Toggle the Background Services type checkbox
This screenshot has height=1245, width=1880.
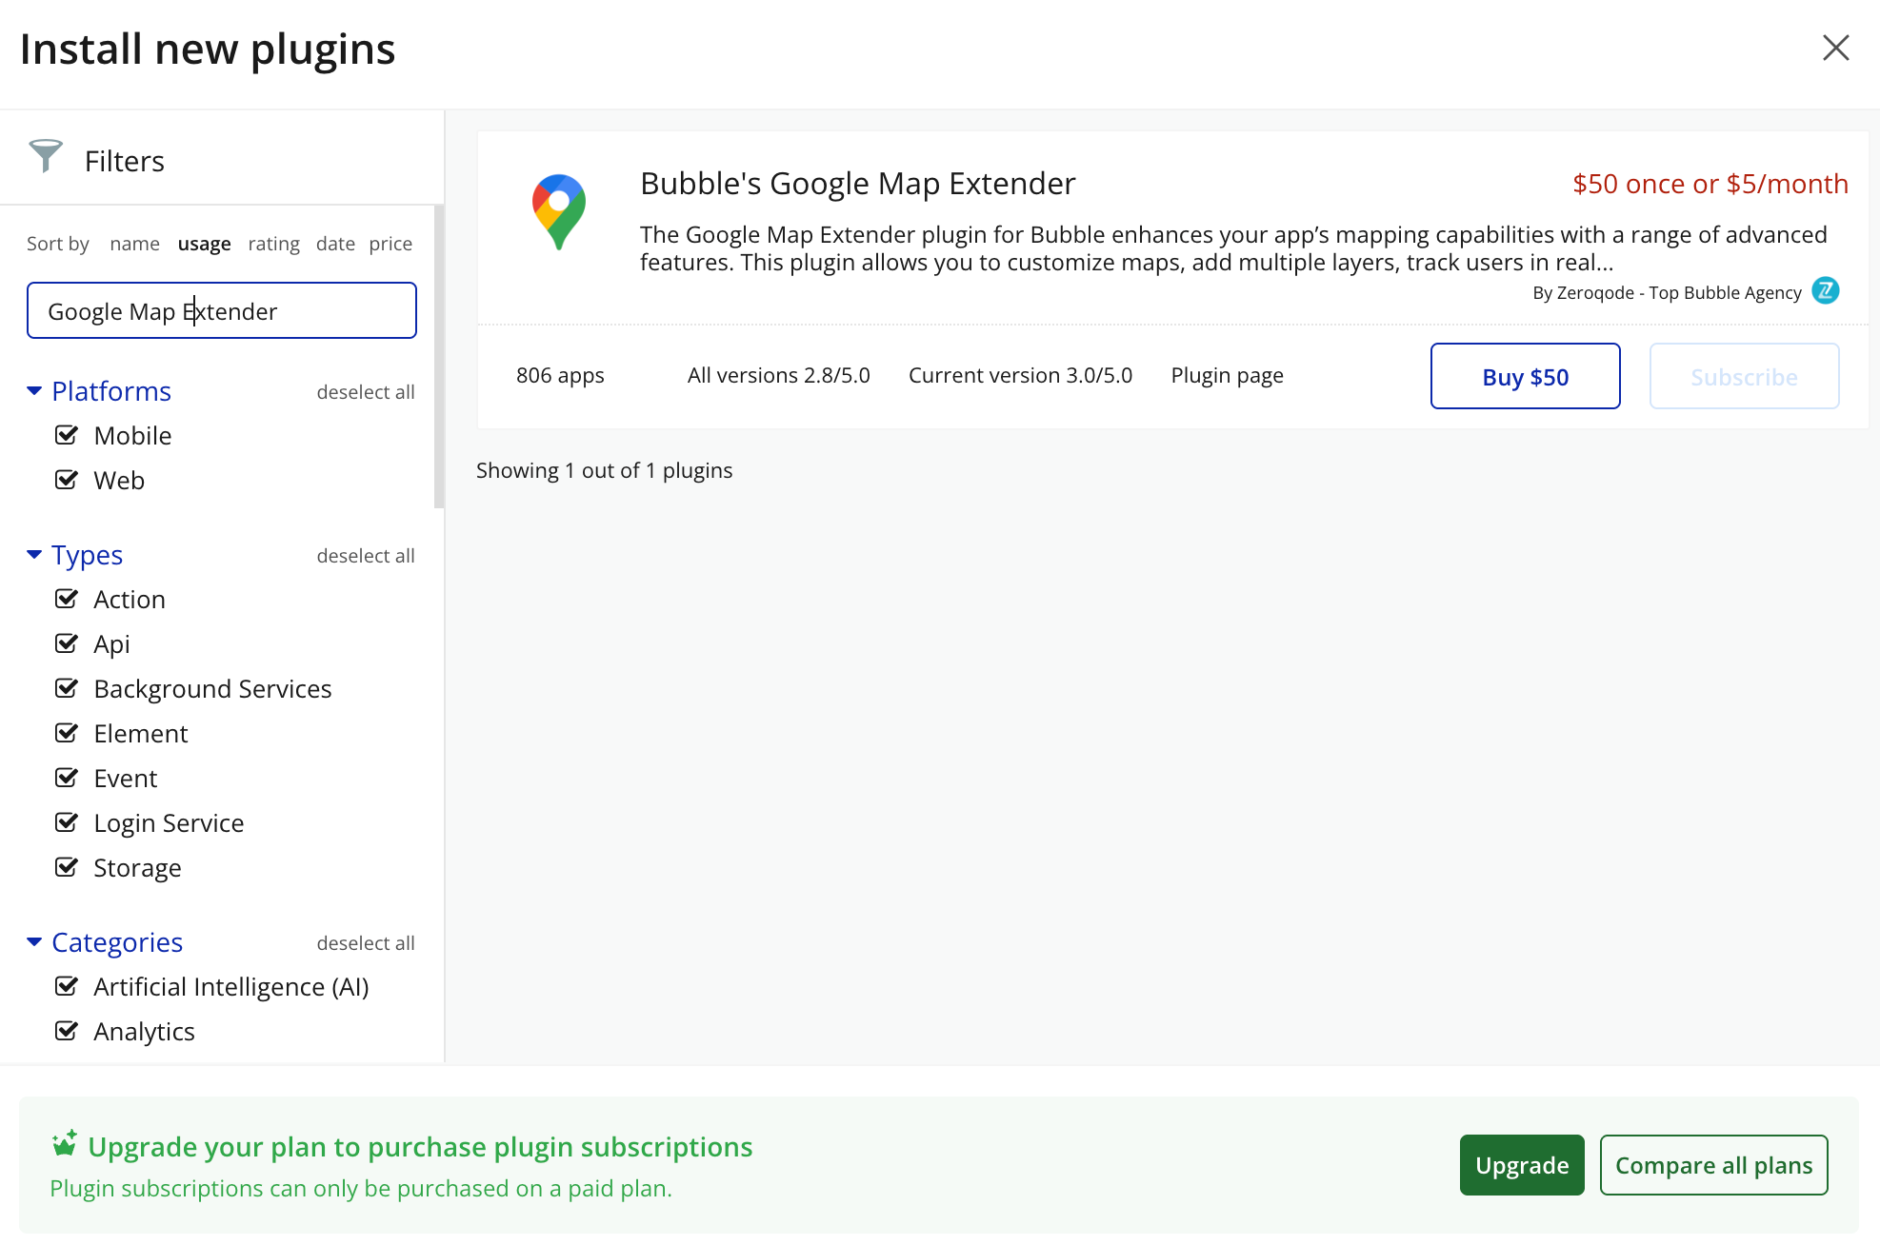[x=67, y=688]
